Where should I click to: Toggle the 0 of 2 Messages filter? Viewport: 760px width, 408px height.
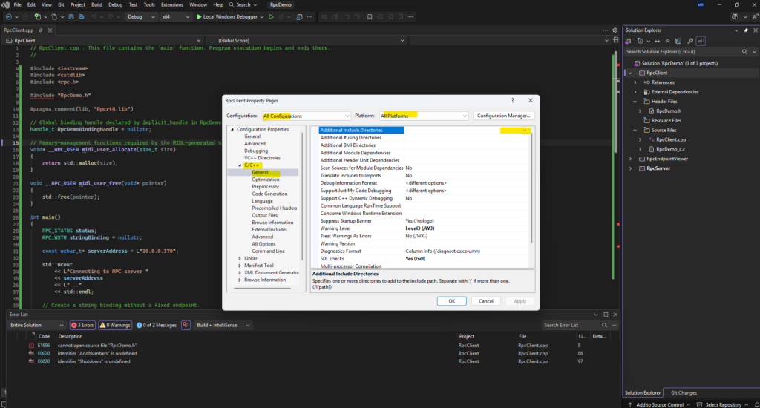157,325
